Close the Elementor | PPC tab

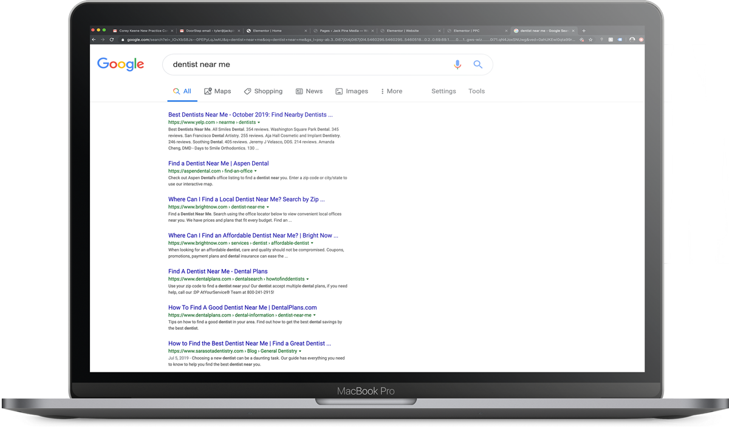coord(506,30)
